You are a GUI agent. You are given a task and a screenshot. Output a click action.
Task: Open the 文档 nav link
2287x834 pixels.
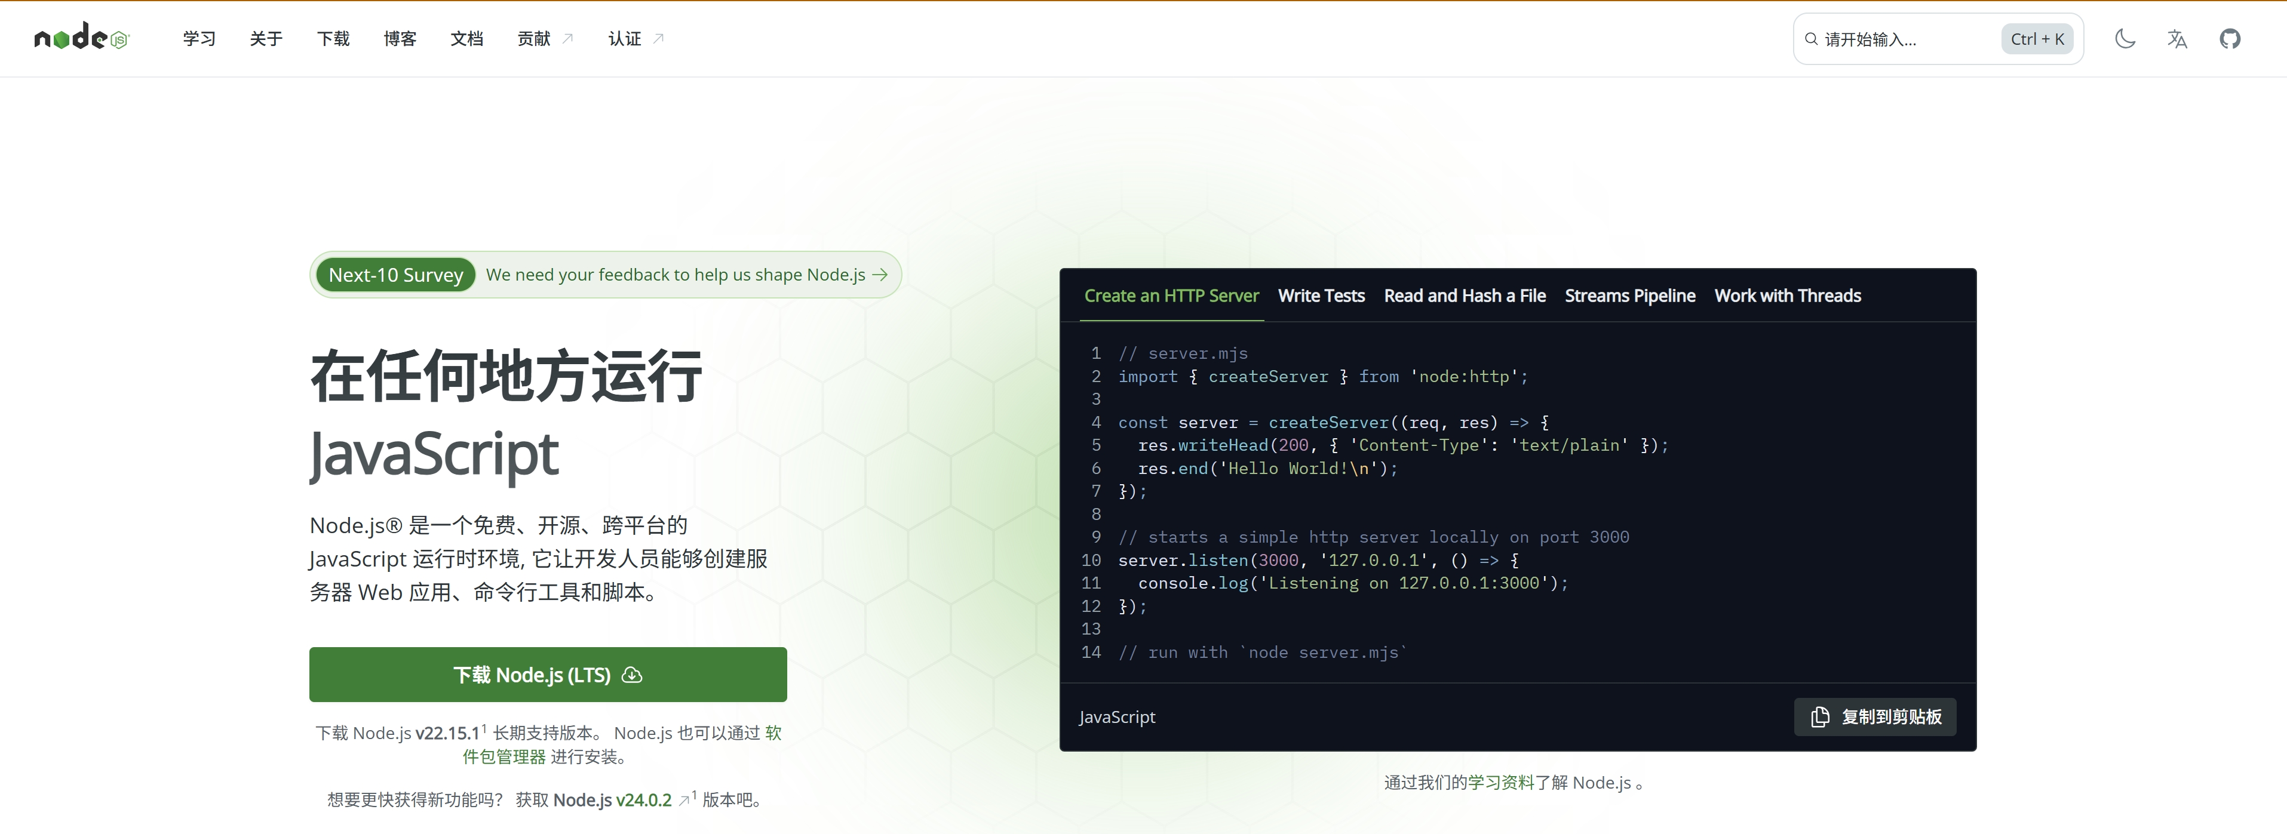tap(466, 38)
